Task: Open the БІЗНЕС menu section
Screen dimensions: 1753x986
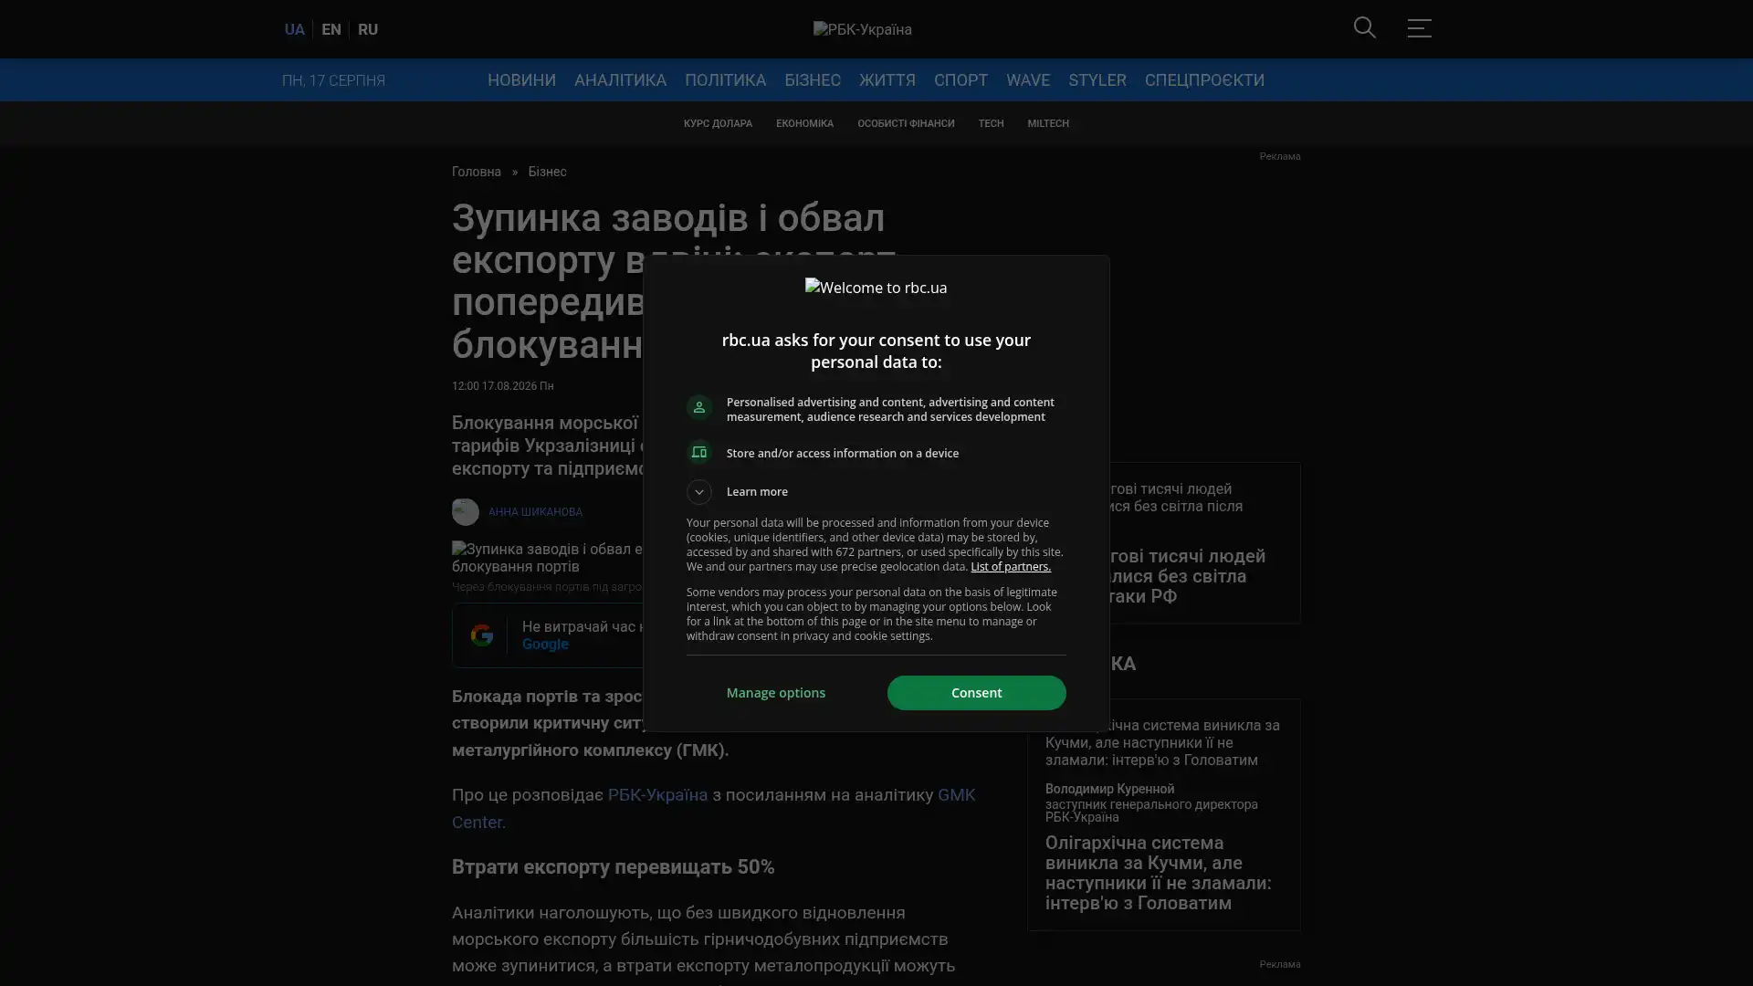Action: point(812,80)
